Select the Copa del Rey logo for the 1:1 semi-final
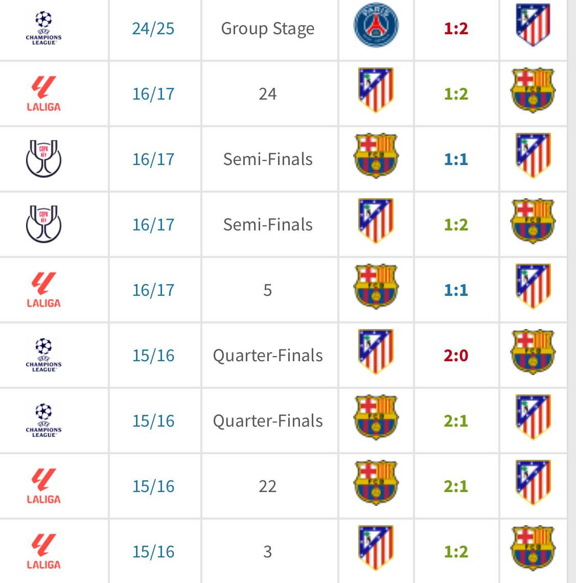Screen dimensions: 576x583 (x=43, y=159)
